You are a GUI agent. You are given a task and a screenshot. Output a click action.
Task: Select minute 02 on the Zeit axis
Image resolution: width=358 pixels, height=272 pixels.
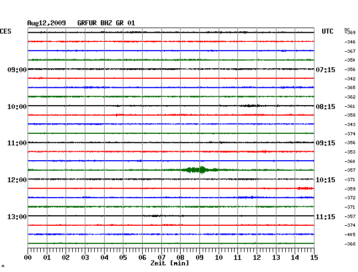[x=66, y=258]
